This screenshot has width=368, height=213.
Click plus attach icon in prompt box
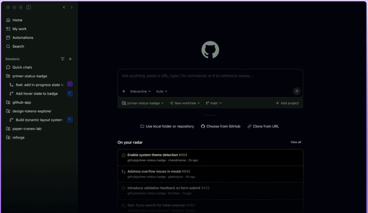pos(124,91)
